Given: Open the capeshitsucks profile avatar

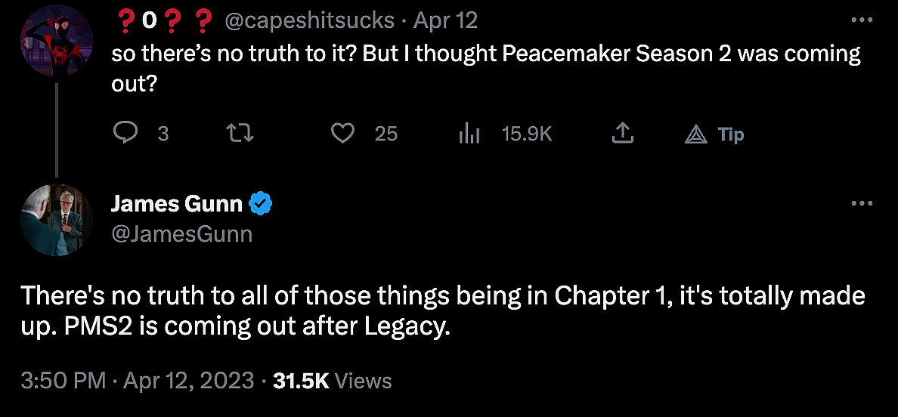Looking at the screenshot, I should pyautogui.click(x=55, y=44).
